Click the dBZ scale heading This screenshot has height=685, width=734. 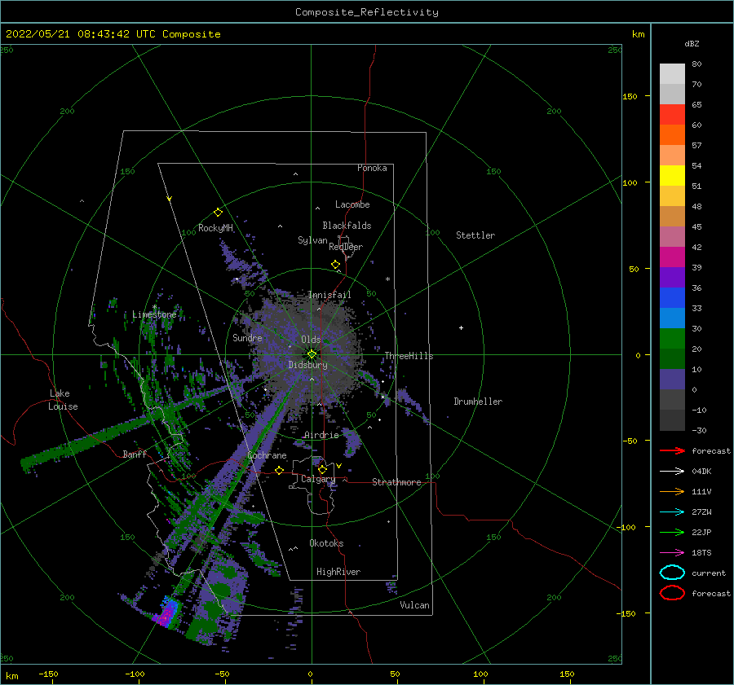coord(692,43)
